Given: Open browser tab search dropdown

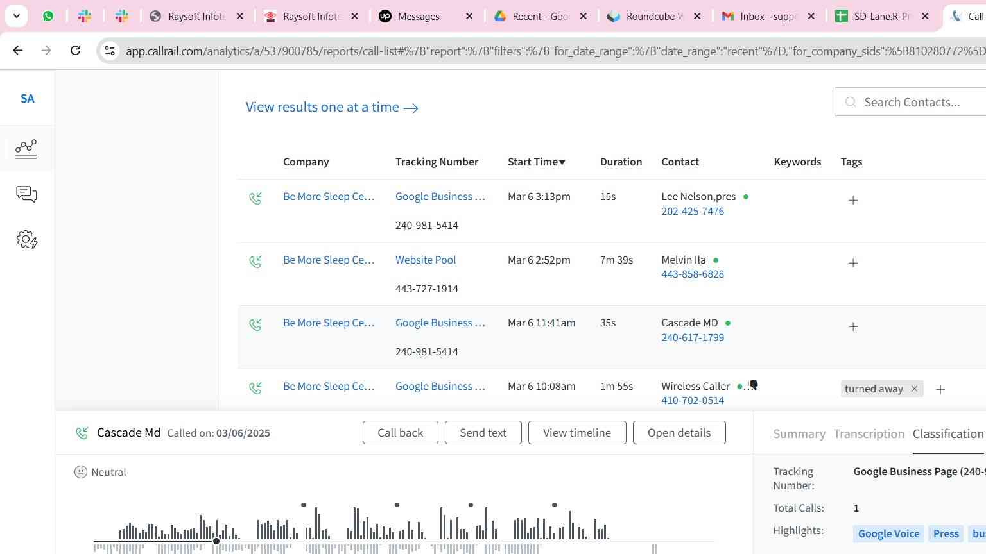Looking at the screenshot, I should tap(17, 16).
